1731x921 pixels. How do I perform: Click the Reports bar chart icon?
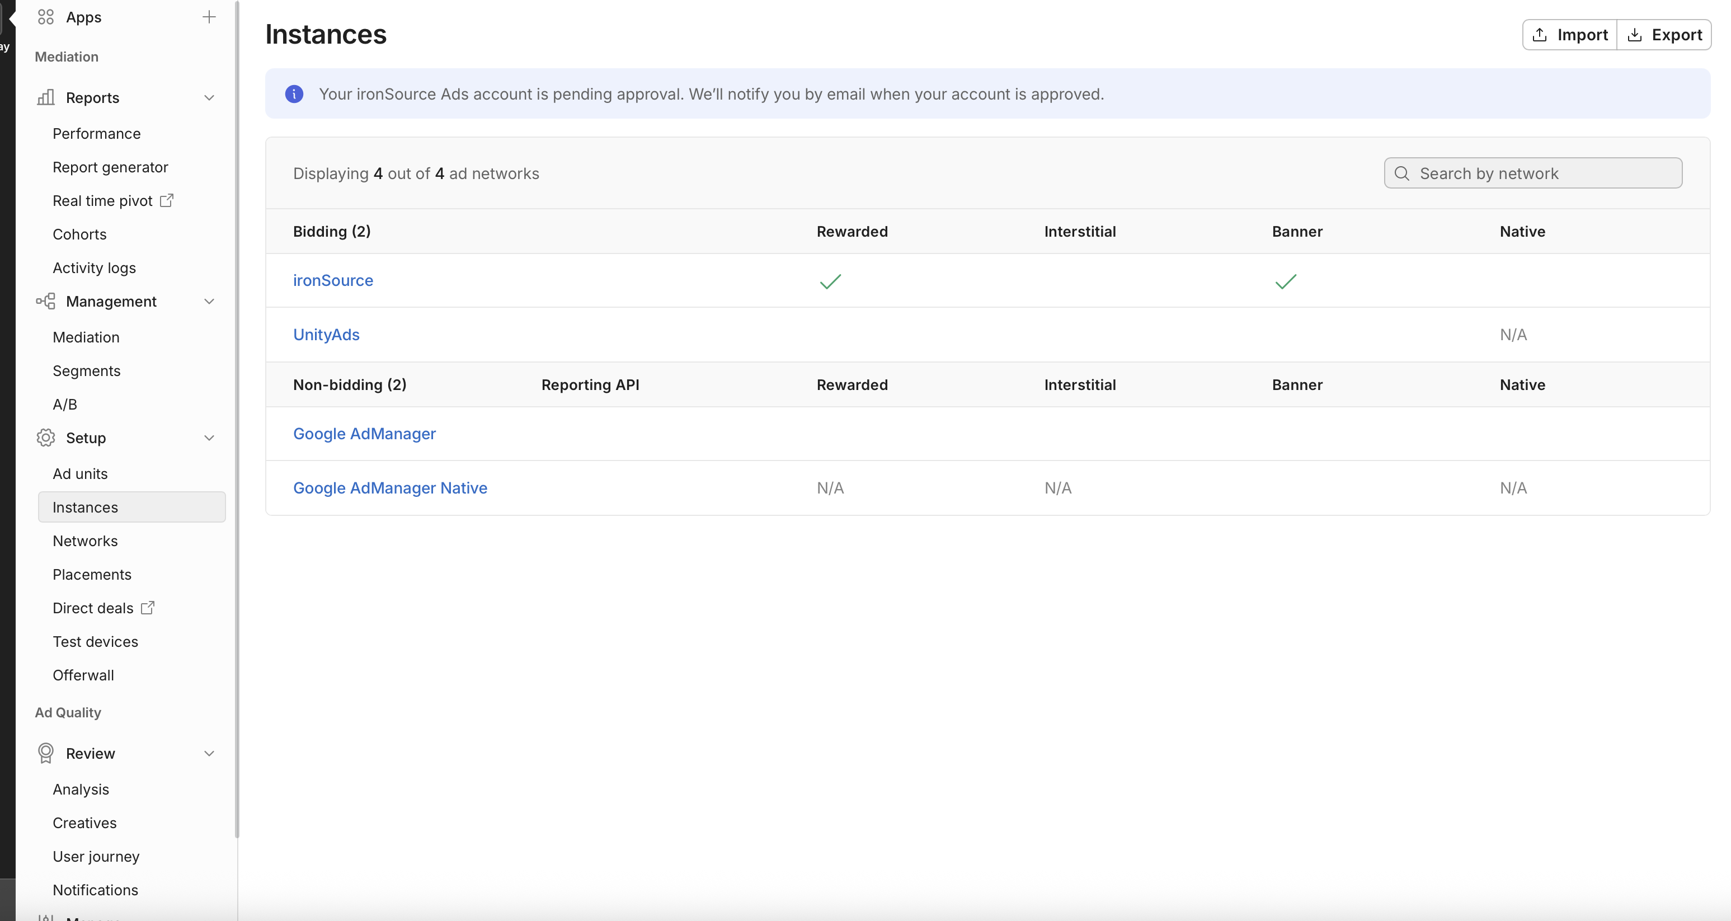point(46,97)
